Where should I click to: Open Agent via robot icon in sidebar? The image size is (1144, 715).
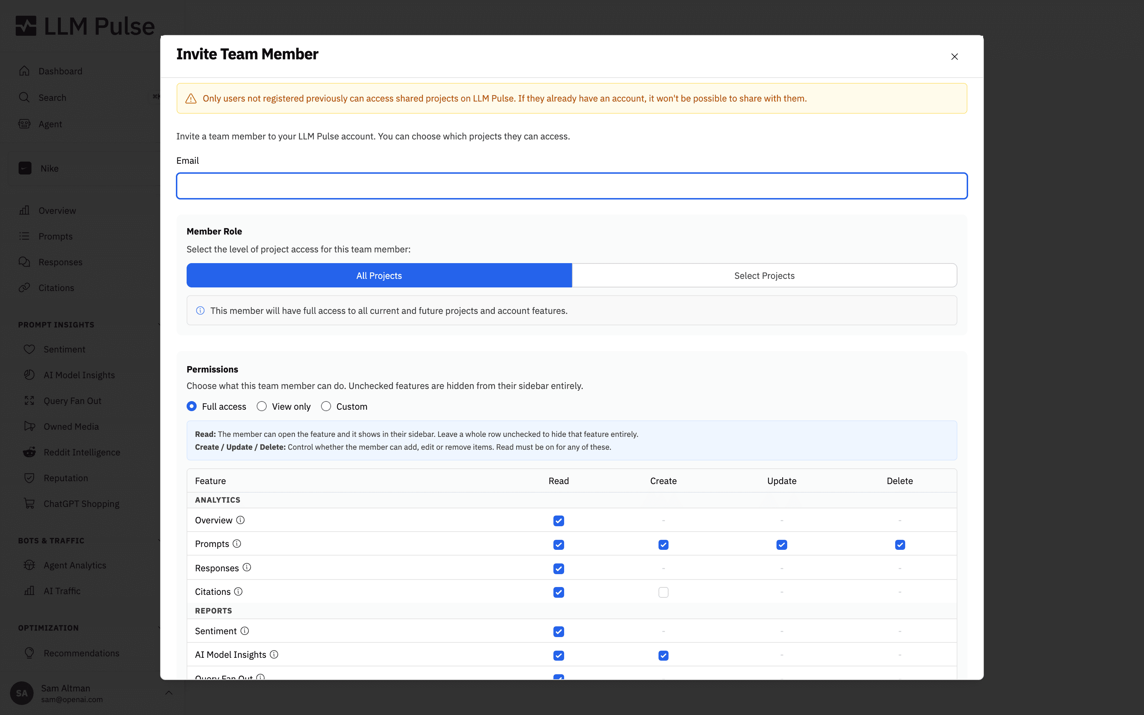(25, 124)
